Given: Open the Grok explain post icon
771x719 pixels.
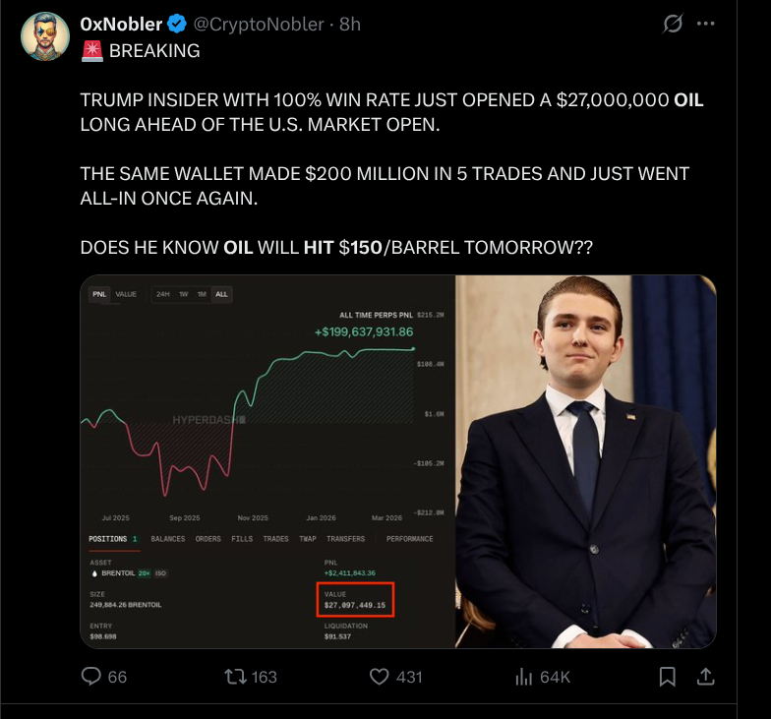Looking at the screenshot, I should (673, 24).
